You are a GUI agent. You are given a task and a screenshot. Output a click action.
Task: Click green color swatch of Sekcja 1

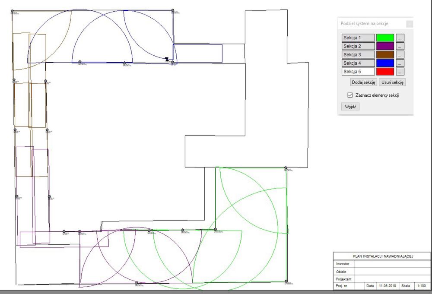(x=385, y=38)
